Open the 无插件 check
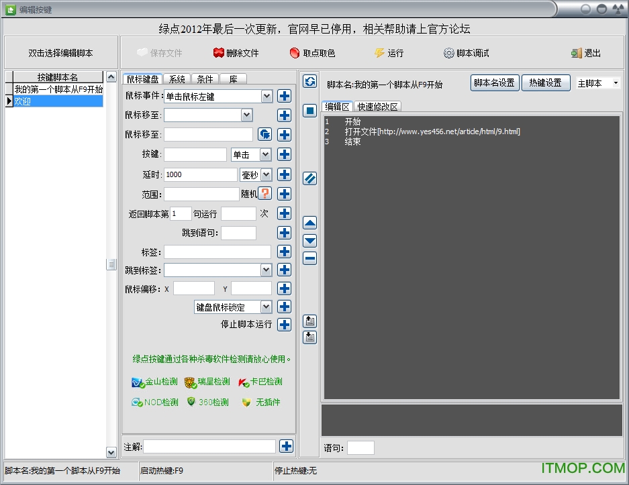This screenshot has width=629, height=485. click(x=261, y=402)
